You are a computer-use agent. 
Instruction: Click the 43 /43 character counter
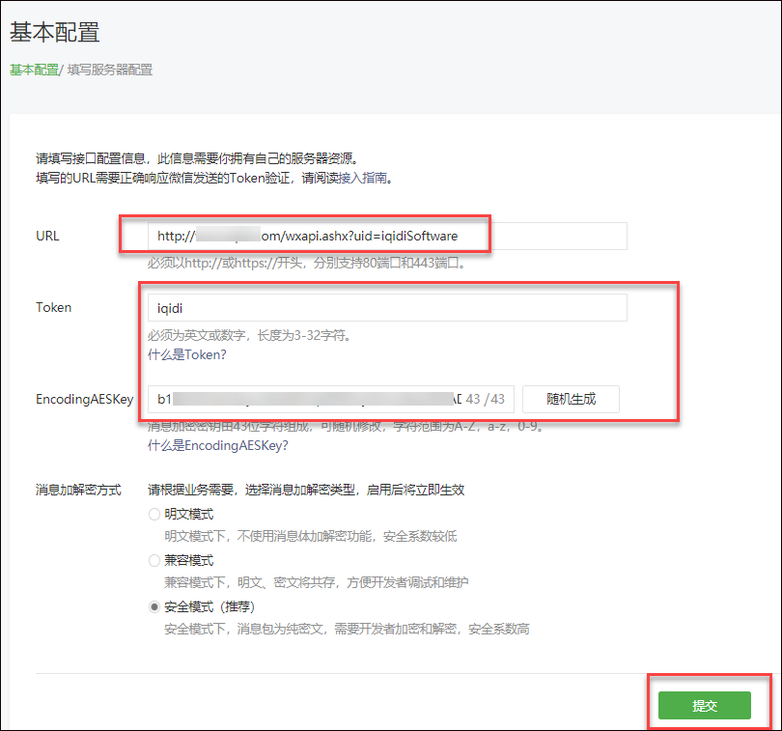click(x=485, y=399)
